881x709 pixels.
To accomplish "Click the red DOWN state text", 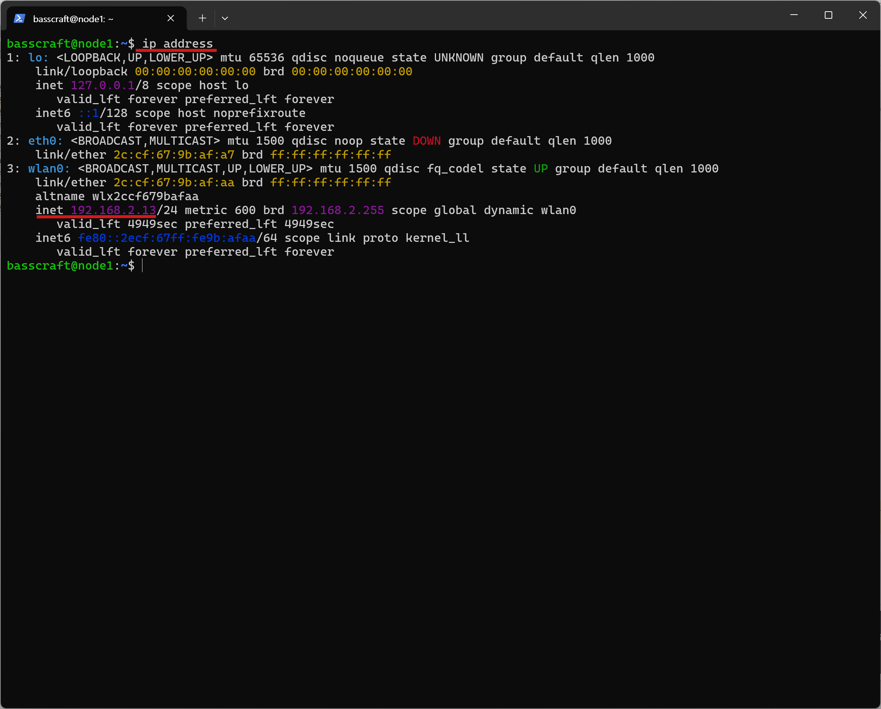I will 426,141.
